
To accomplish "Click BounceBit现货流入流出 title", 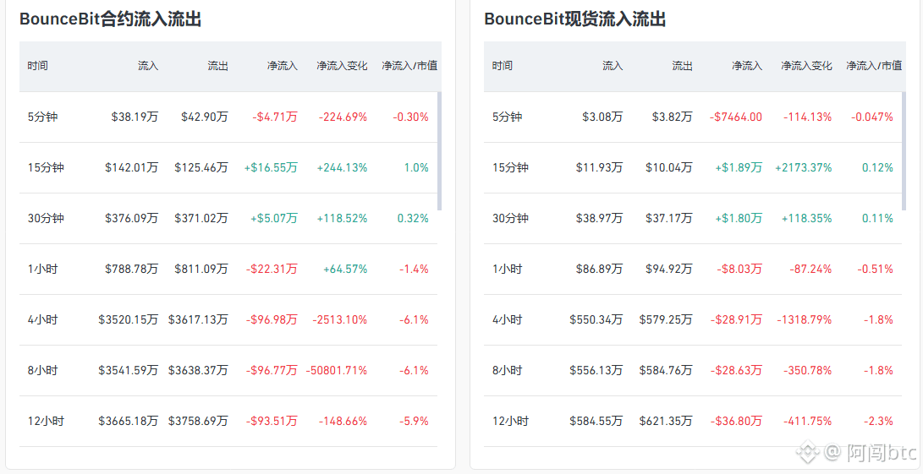I will point(575,19).
